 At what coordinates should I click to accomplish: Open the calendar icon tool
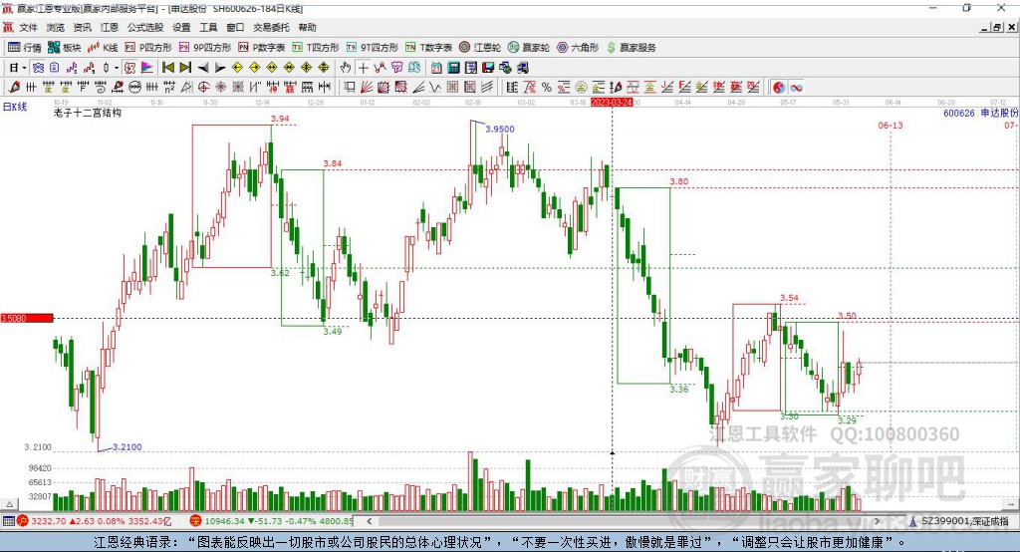point(436,68)
